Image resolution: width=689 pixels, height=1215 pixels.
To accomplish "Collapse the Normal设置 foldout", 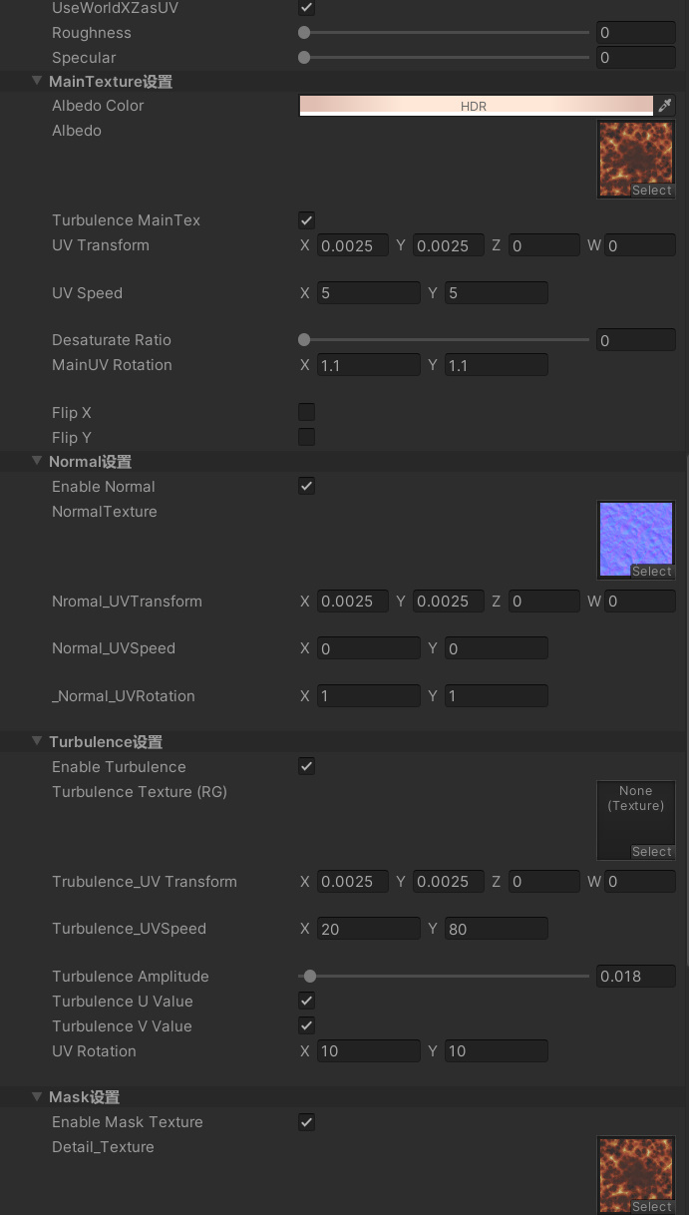I will [x=37, y=461].
